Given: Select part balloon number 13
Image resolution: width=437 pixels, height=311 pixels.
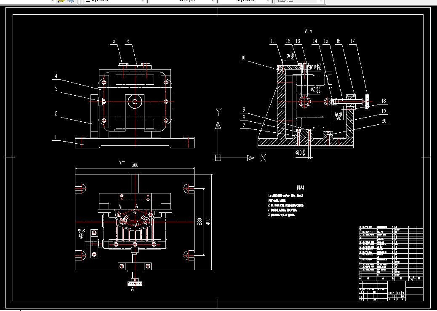Looking at the screenshot, I should pos(298,41).
